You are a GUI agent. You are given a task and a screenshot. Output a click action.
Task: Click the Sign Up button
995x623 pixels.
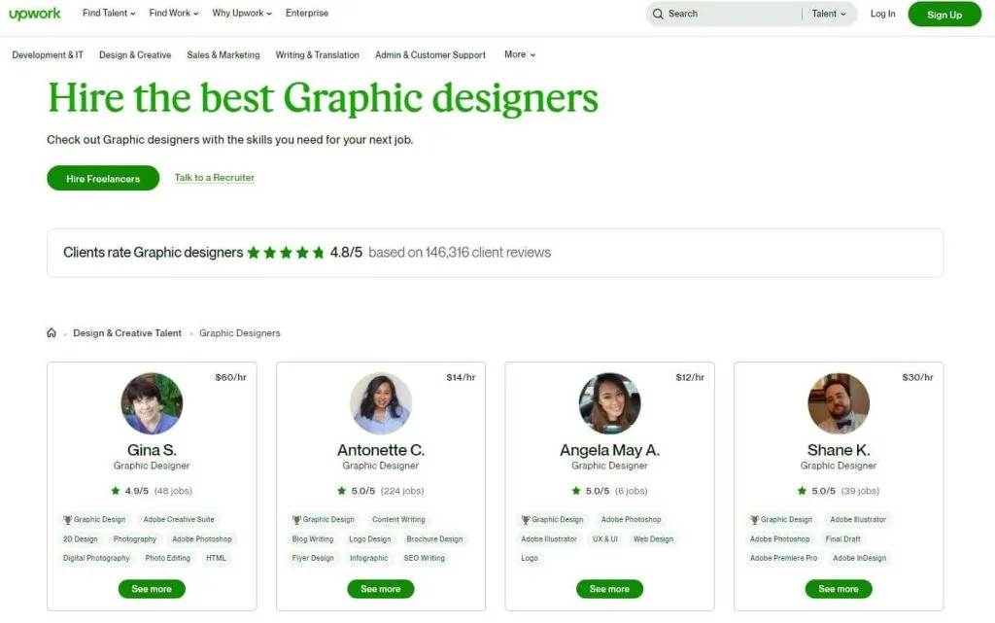pyautogui.click(x=944, y=15)
